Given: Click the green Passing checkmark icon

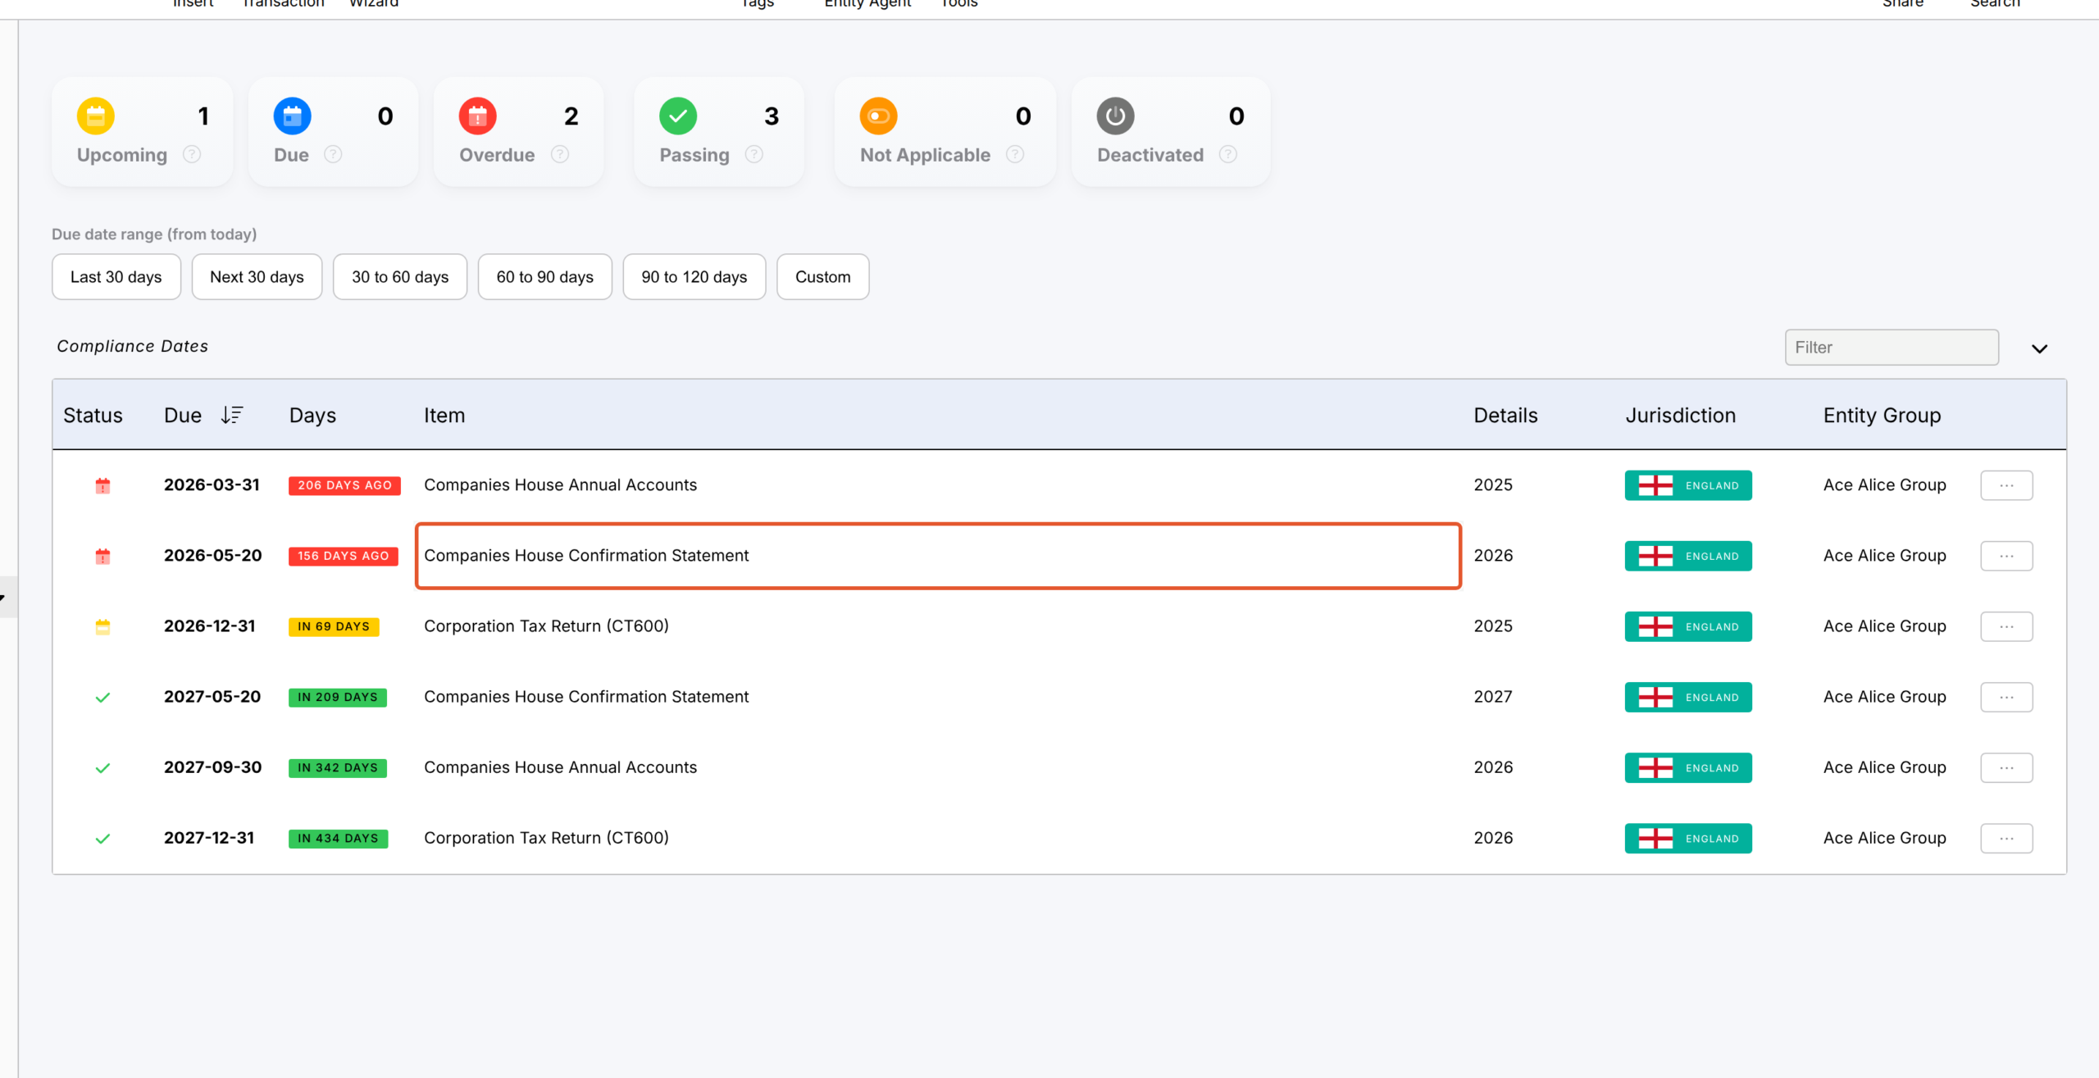Looking at the screenshot, I should pyautogui.click(x=678, y=116).
